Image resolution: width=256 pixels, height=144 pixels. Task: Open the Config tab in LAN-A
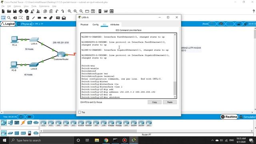(x=96, y=24)
